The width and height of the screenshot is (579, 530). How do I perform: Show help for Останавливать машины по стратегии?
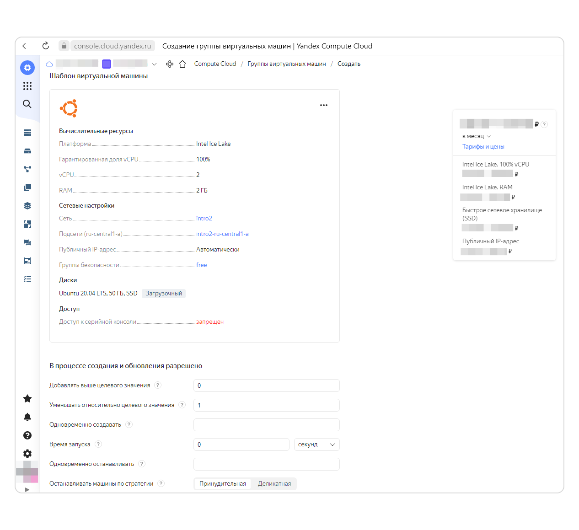161,483
